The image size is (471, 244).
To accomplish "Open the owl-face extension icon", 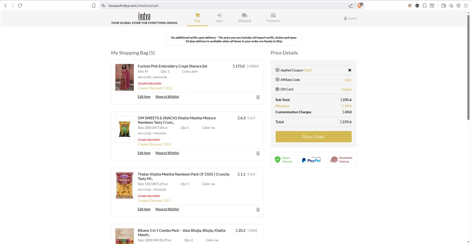I will click(x=410, y=6).
